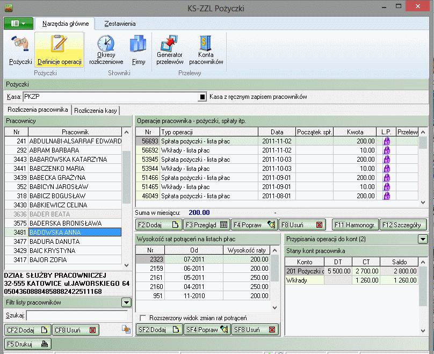Click the Saldo column header
Image resolution: width=434 pixels, height=354 pixels.
(x=399, y=262)
